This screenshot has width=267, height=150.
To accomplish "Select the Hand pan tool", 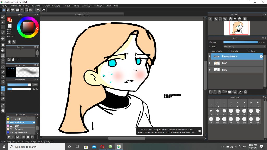I will pos(3,110).
